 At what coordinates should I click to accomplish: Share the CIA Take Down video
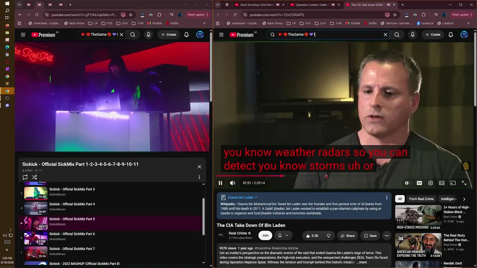click(x=347, y=236)
